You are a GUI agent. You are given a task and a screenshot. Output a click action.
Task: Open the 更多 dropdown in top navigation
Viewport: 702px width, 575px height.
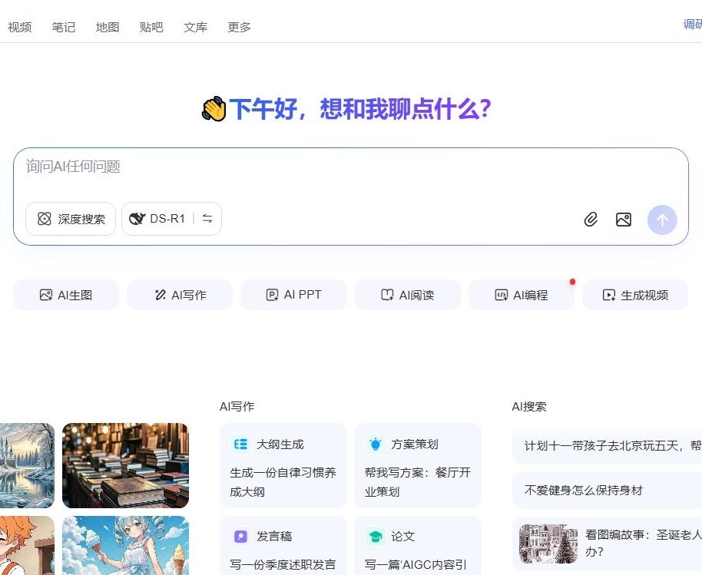click(x=238, y=27)
